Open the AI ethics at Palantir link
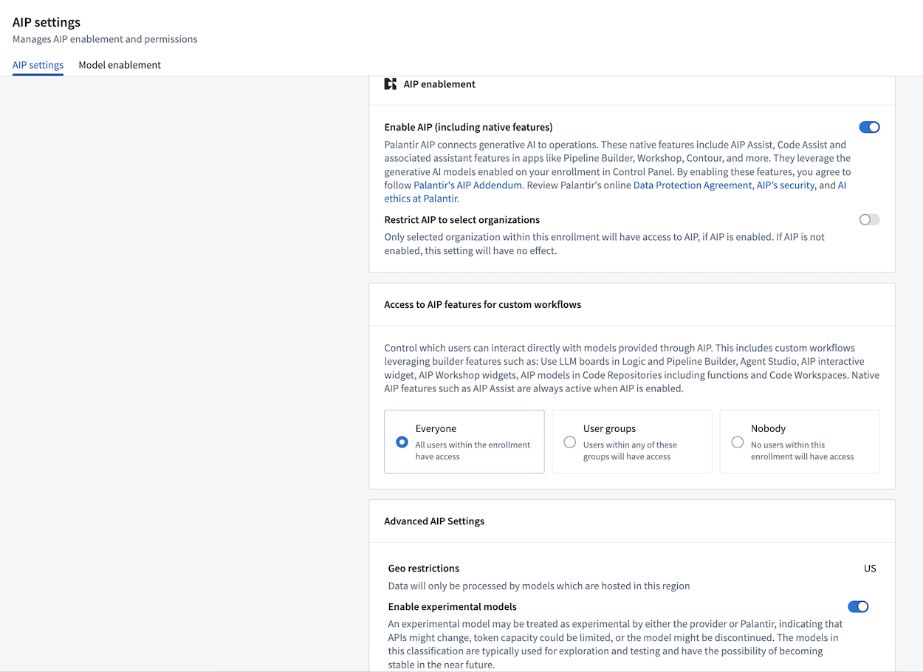Viewport: 923px width, 672px height. pyautogui.click(x=422, y=199)
